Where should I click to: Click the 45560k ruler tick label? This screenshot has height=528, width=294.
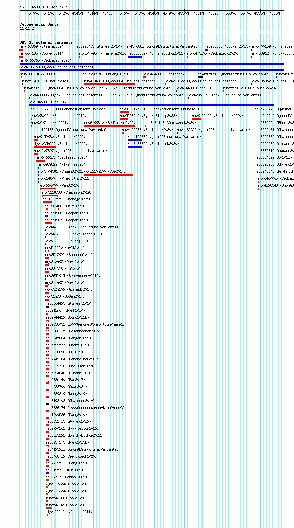[x=275, y=13]
